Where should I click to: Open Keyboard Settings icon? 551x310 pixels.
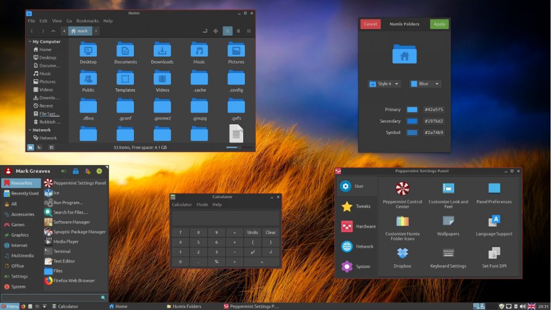448,253
